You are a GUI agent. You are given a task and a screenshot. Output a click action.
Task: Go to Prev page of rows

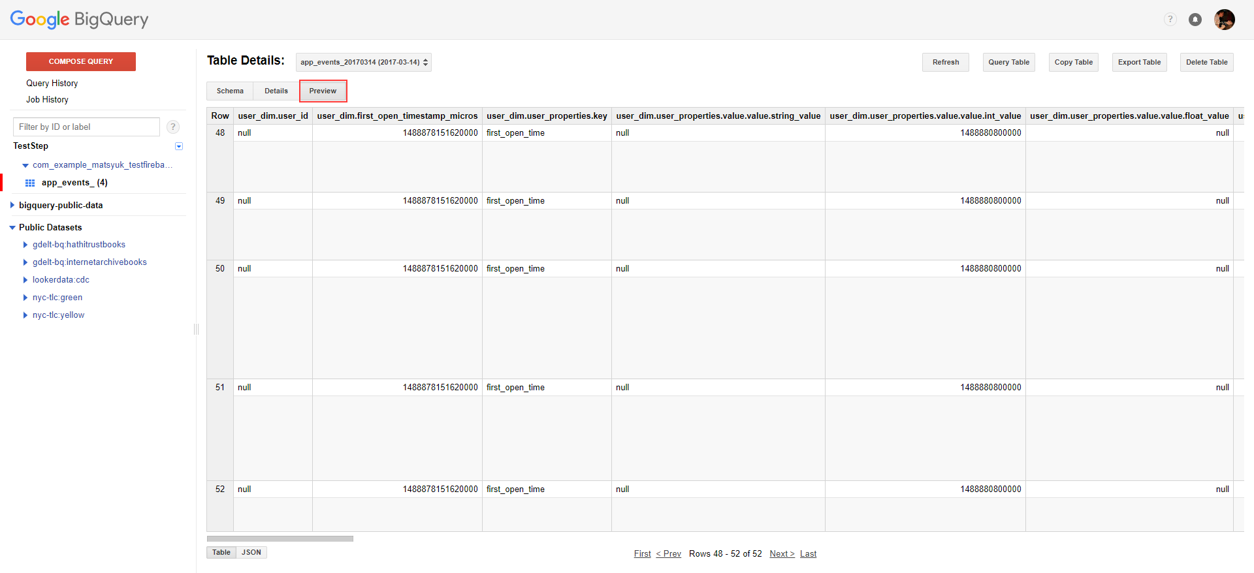coord(668,553)
